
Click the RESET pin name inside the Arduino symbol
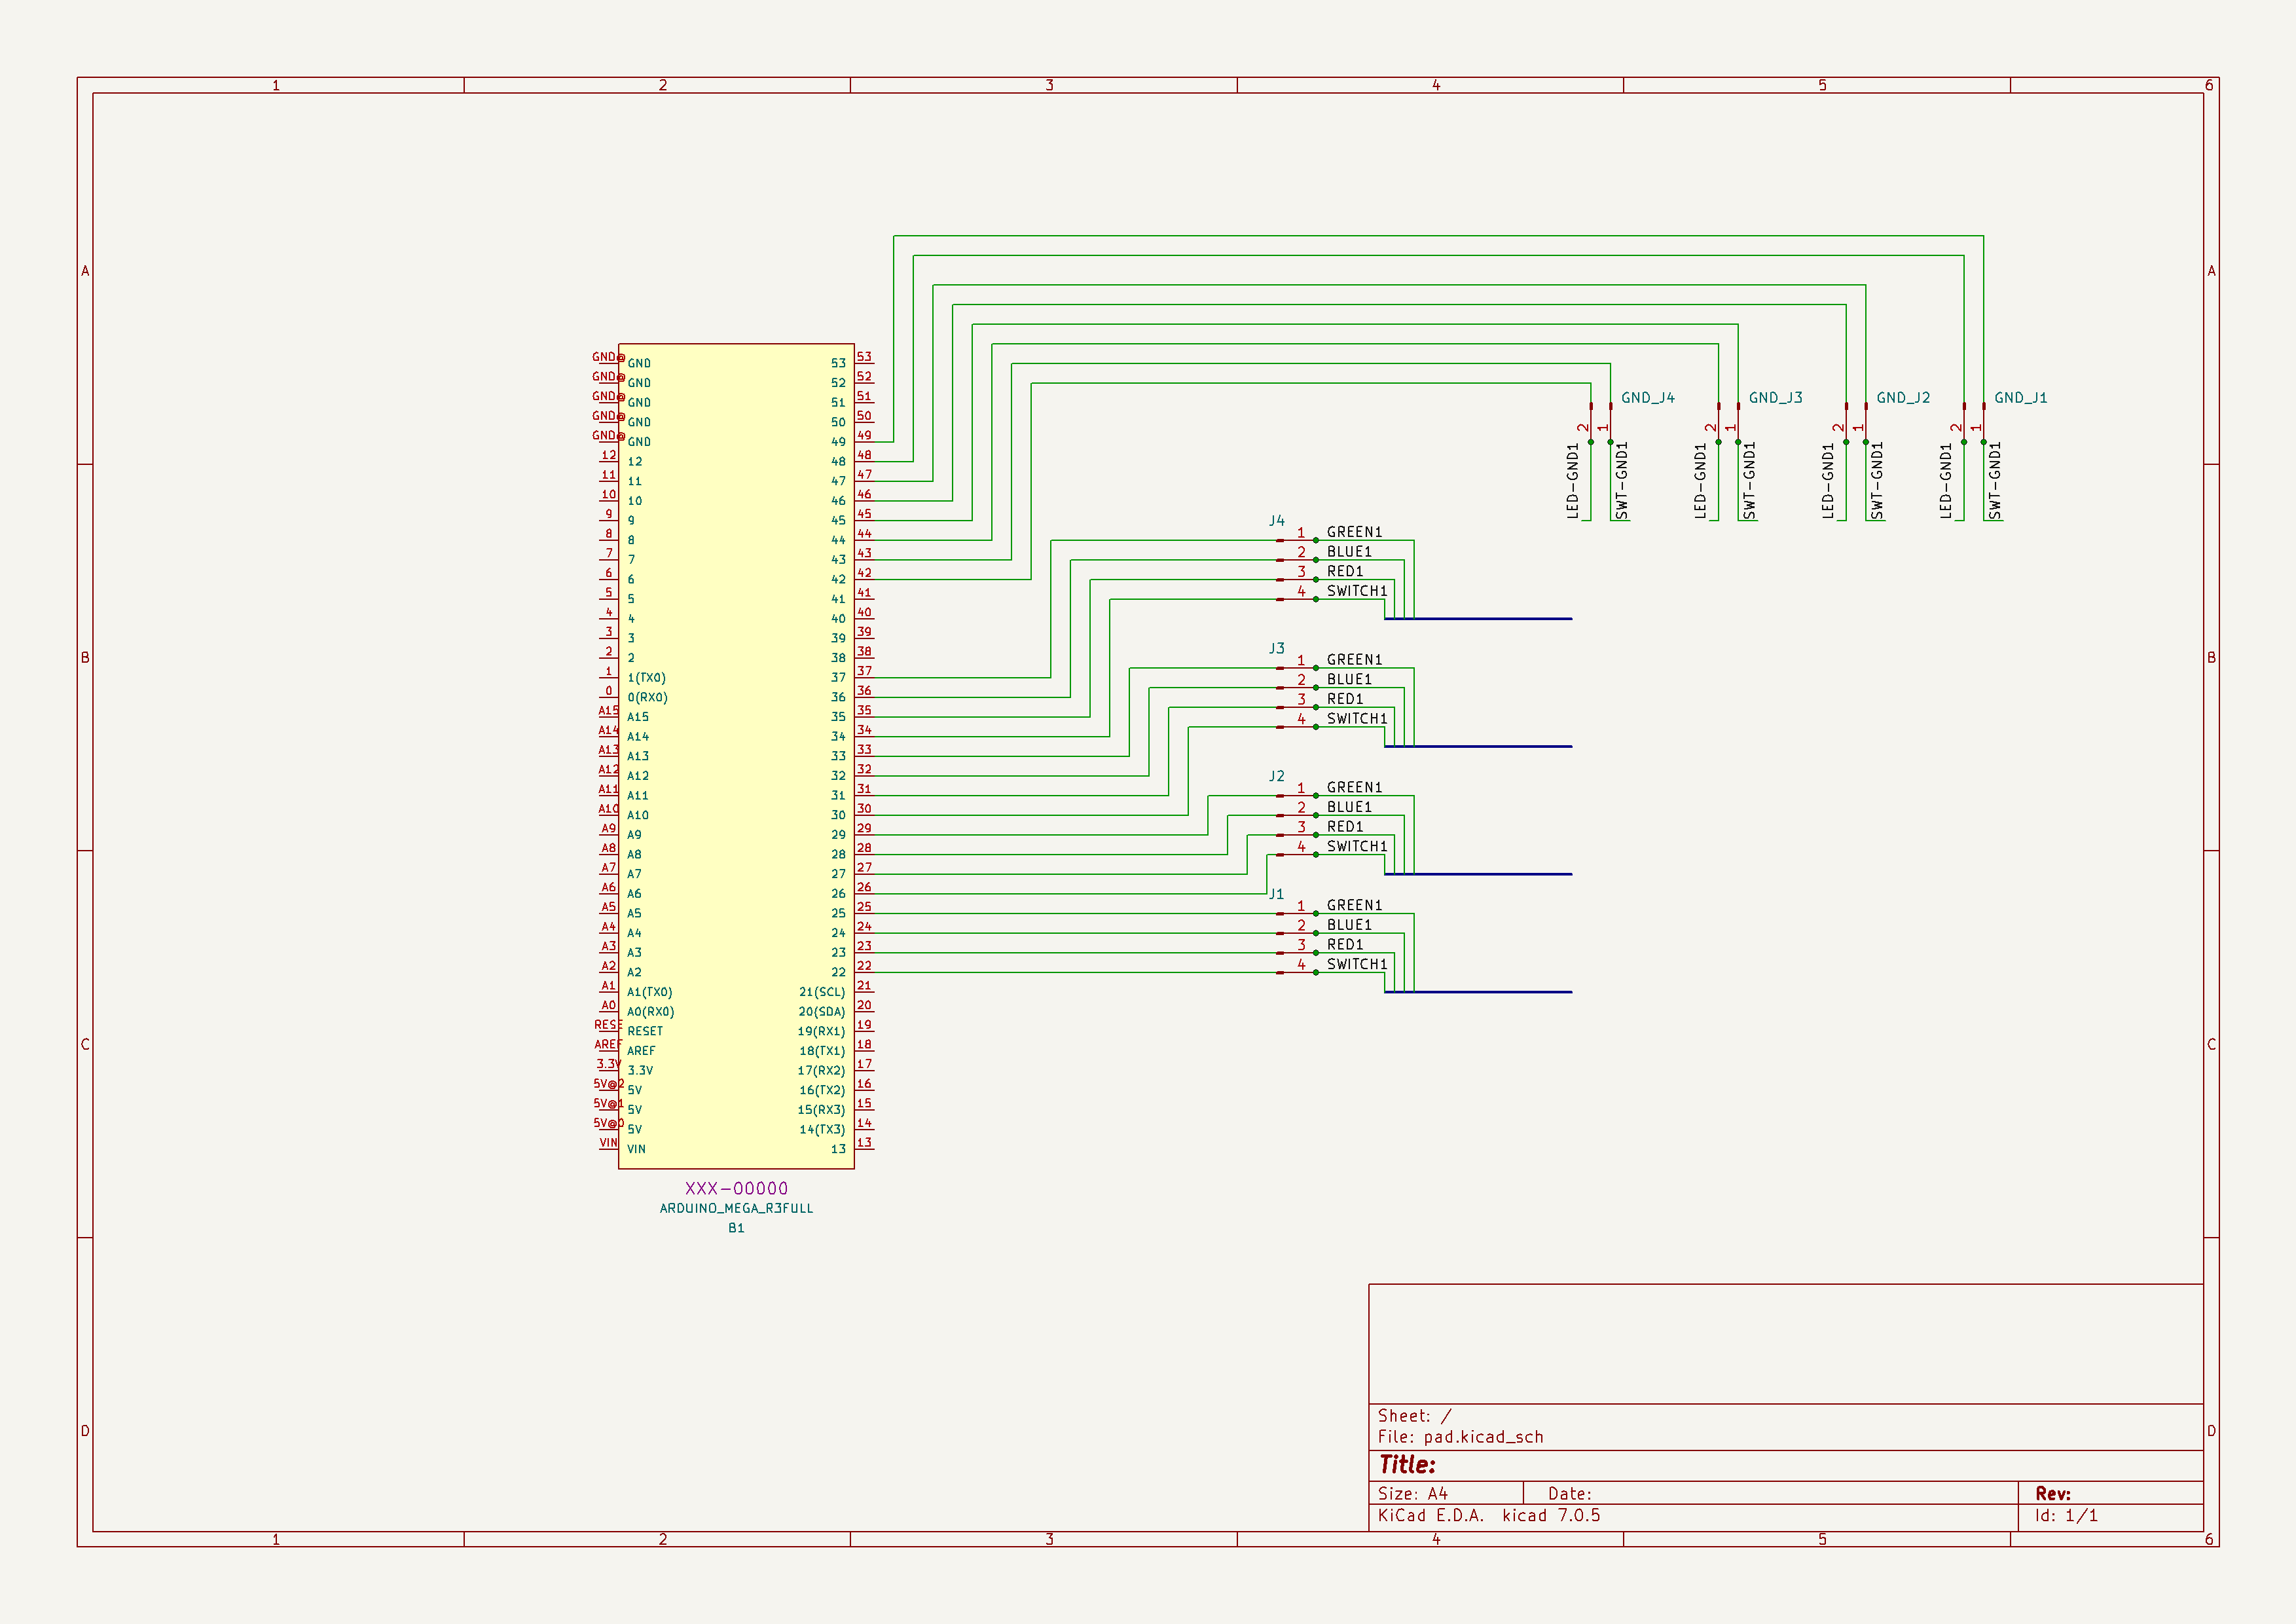[x=645, y=1031]
